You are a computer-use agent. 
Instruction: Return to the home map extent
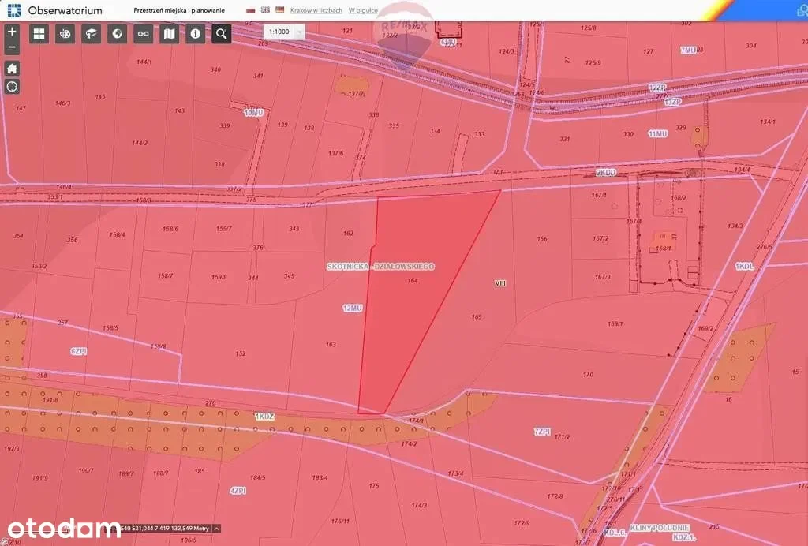coord(12,68)
